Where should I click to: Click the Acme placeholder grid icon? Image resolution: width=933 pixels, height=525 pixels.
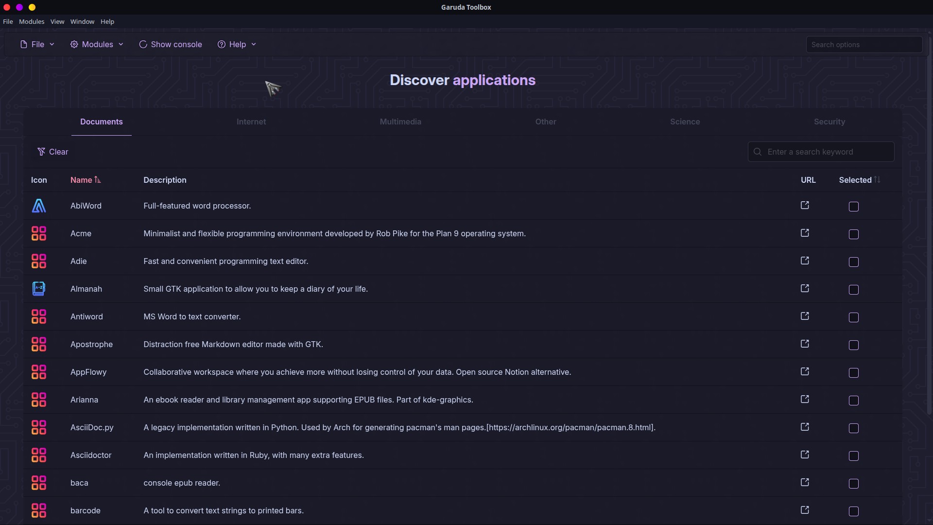(x=39, y=233)
